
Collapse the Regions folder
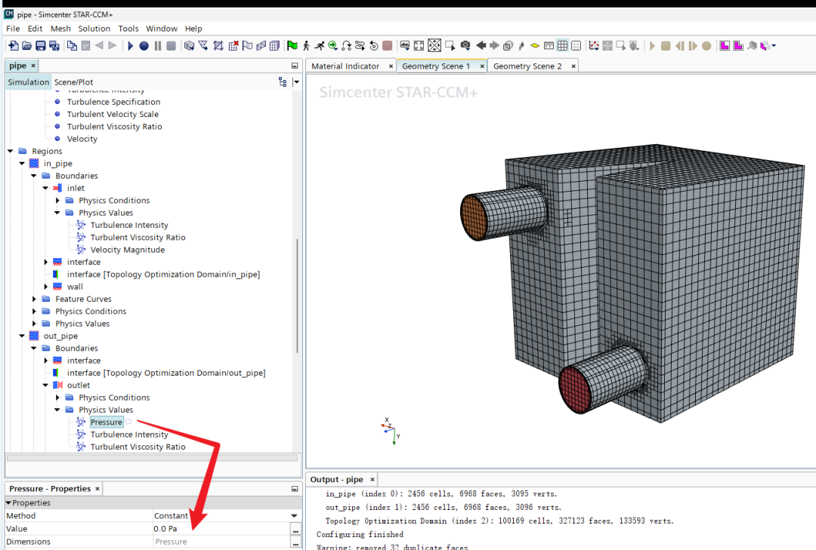[11, 152]
